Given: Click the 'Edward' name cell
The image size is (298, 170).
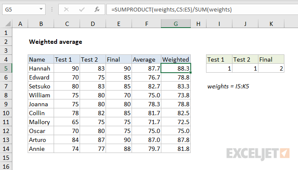Looking at the screenshot, I should [41, 77].
